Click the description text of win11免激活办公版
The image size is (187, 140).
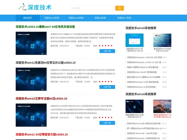pyautogui.click(x=83, y=74)
